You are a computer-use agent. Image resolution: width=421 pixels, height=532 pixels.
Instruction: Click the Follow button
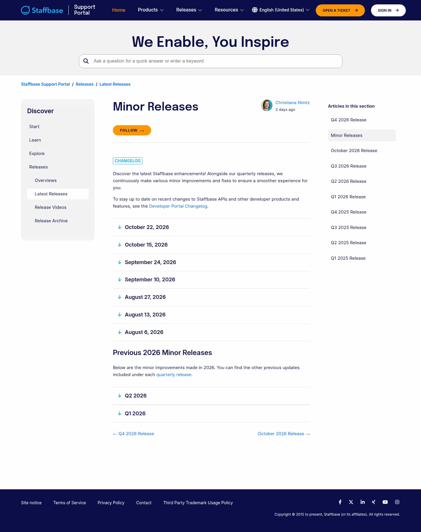pyautogui.click(x=132, y=130)
